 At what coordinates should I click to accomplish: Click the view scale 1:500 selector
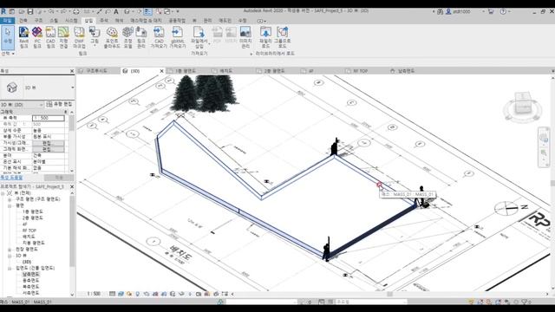coord(94,294)
